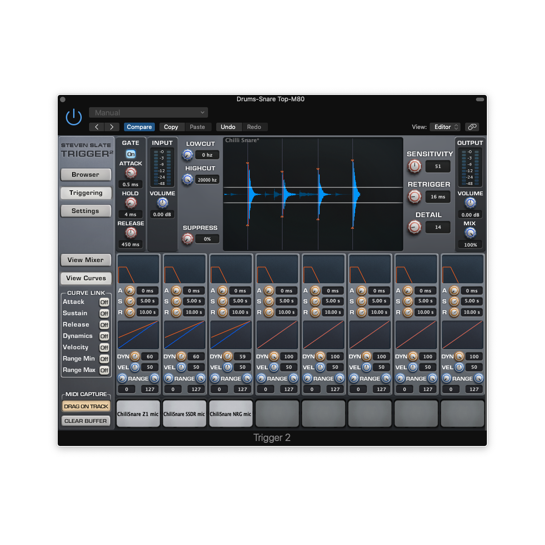
Task: Toggle Curve Link Attack Off switch
Action: 104,302
